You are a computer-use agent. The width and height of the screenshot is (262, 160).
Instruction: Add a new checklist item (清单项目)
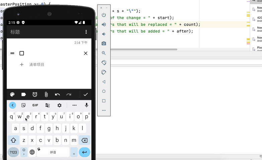36,65
